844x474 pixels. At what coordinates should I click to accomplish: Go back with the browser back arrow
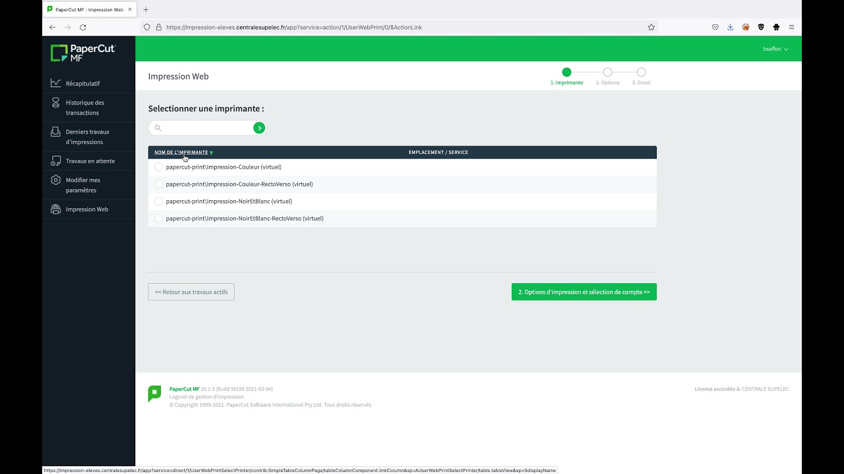[53, 27]
